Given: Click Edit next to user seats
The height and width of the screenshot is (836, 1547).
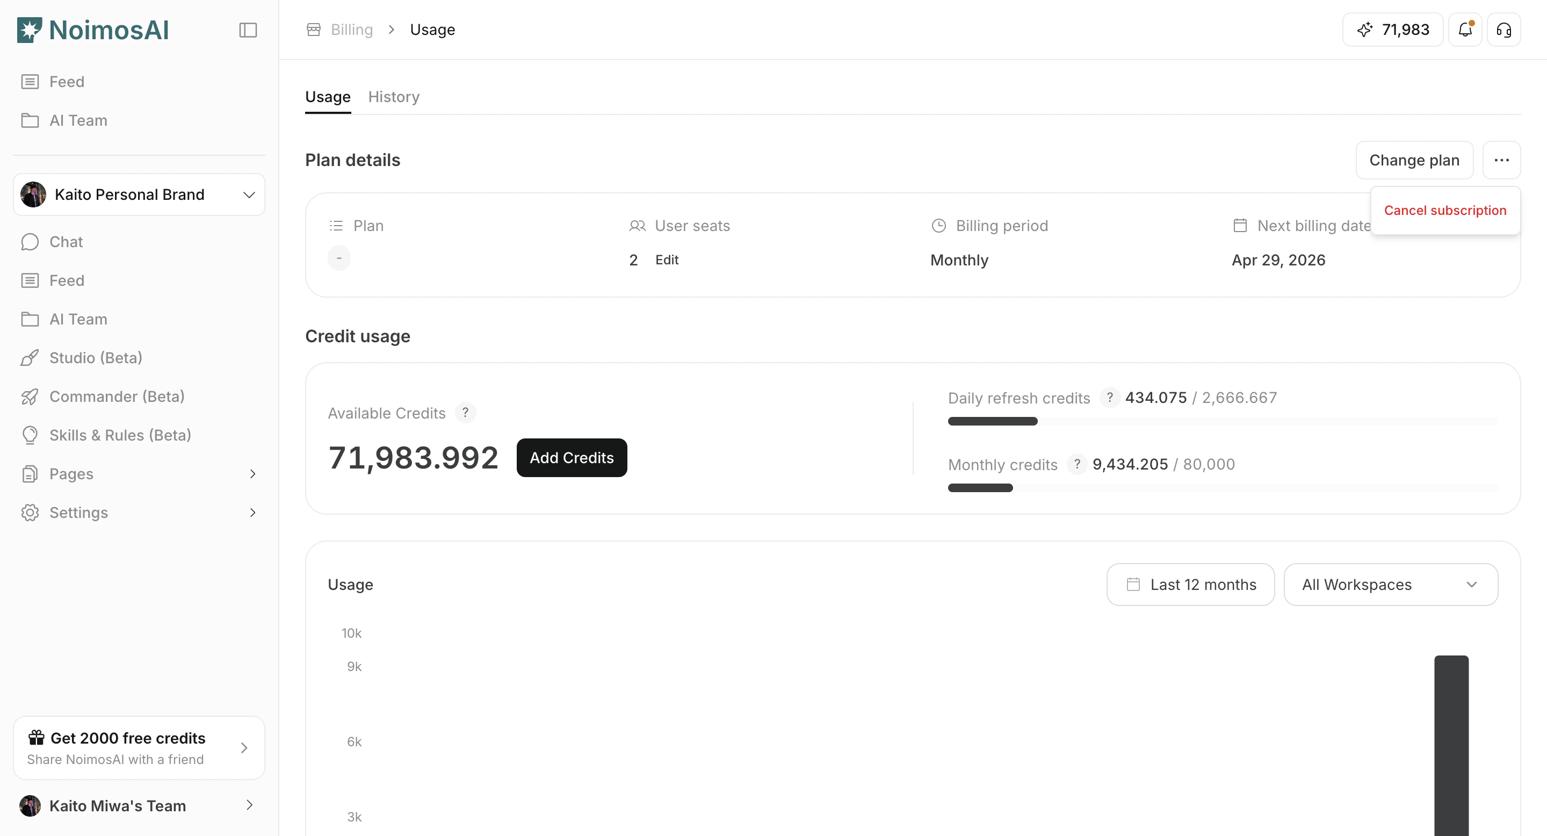Looking at the screenshot, I should (667, 260).
